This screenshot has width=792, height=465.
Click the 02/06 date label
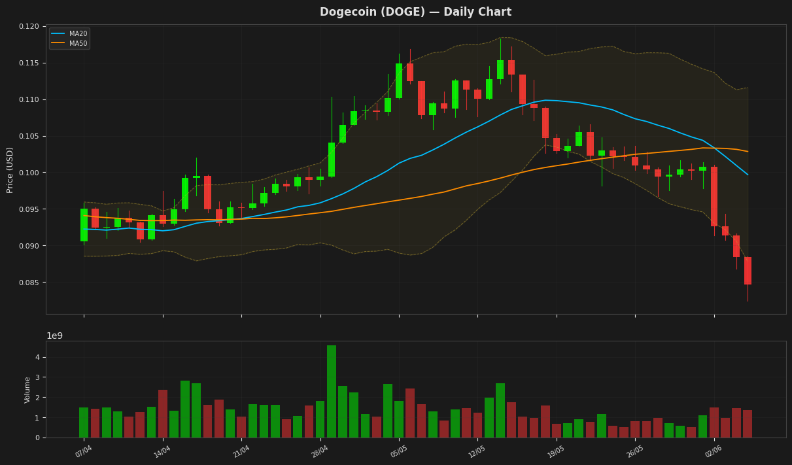714,451
